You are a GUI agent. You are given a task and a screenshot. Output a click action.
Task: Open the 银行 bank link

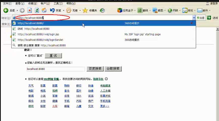click(79, 86)
